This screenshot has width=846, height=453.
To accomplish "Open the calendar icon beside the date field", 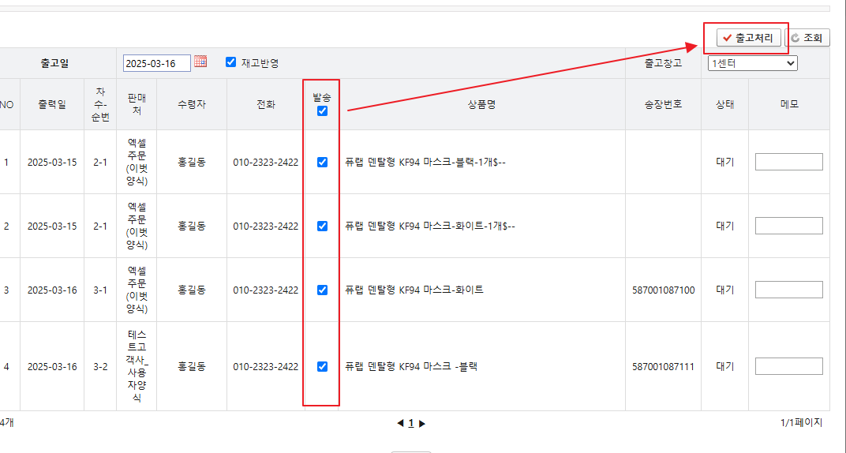I will tap(200, 62).
